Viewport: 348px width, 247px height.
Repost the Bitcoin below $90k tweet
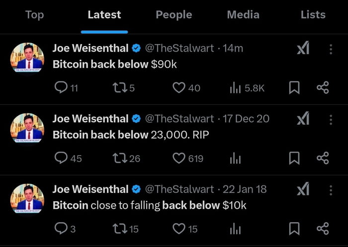pos(119,88)
